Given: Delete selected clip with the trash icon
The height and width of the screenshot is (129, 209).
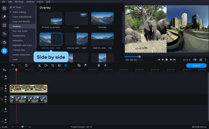Looking at the screenshot, I should pyautogui.click(x=26, y=65).
